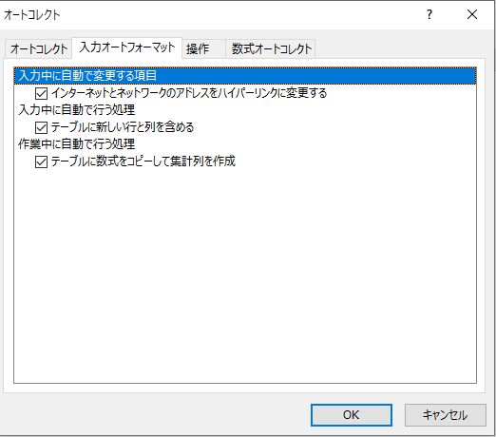This screenshot has height=437, width=496.
Task: Select the 入力中に自動で変更する項目 heading row
Action: click(245, 76)
